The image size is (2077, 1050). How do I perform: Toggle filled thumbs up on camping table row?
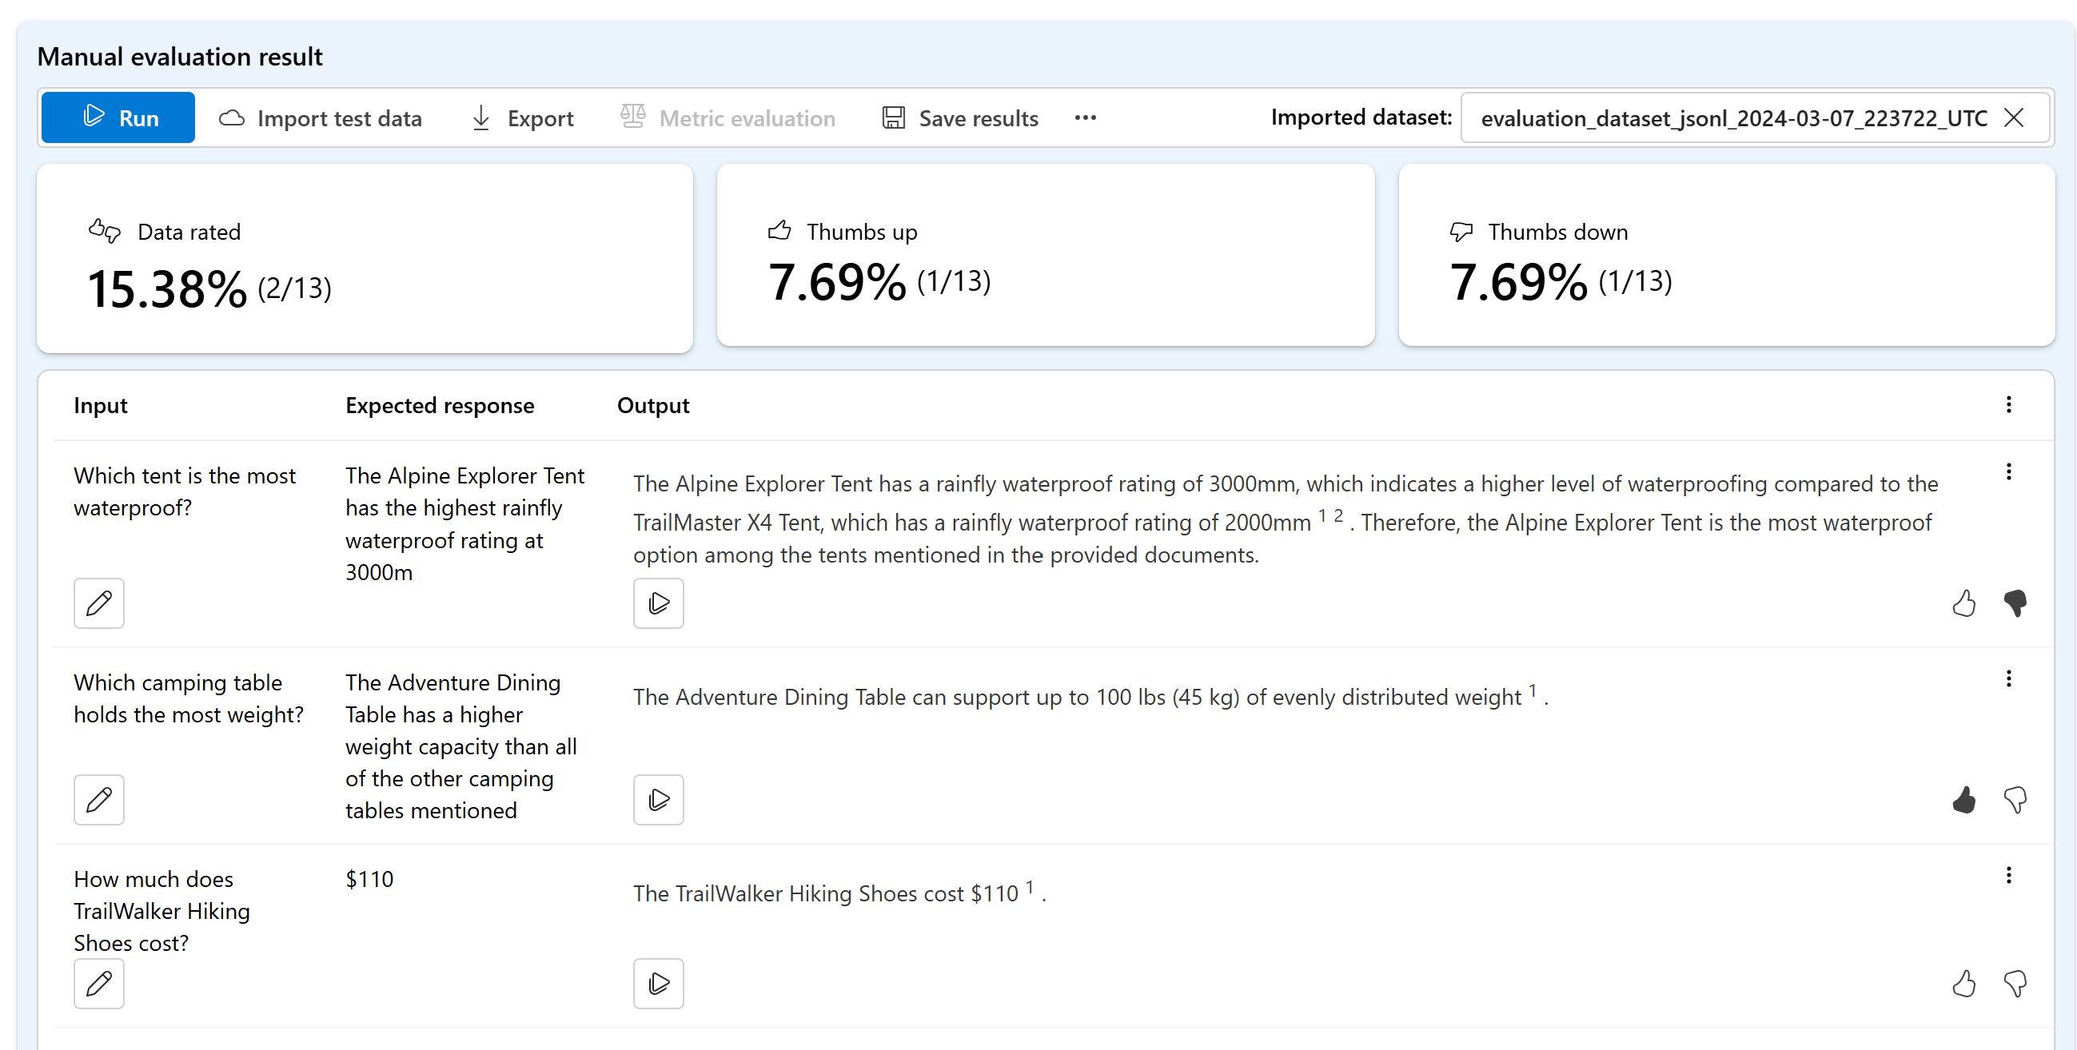[x=1963, y=799]
